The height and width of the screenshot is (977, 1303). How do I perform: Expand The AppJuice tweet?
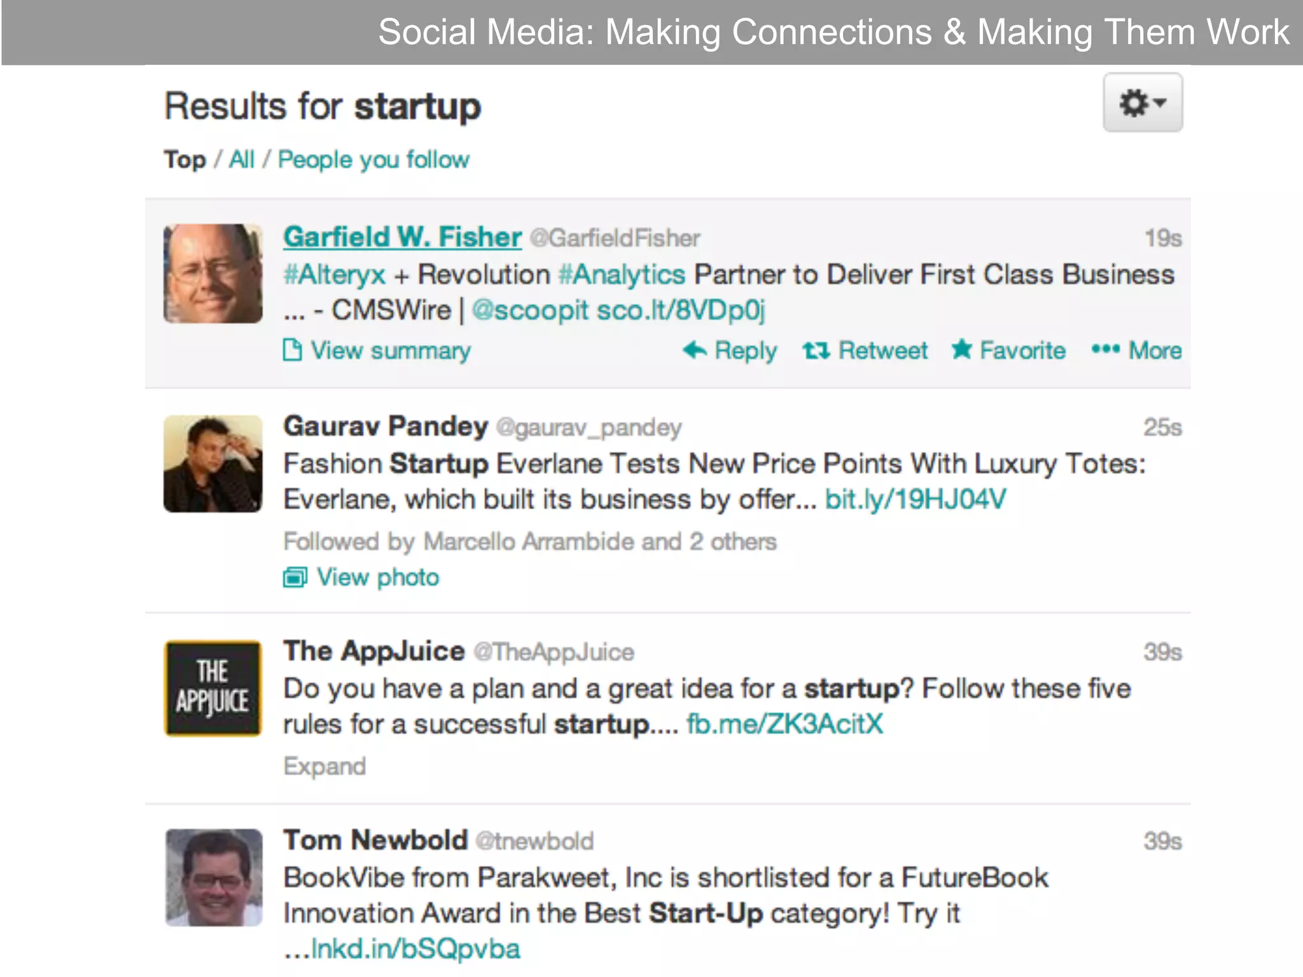click(324, 766)
